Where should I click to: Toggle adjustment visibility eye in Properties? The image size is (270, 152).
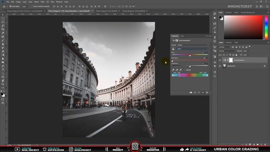click(203, 92)
